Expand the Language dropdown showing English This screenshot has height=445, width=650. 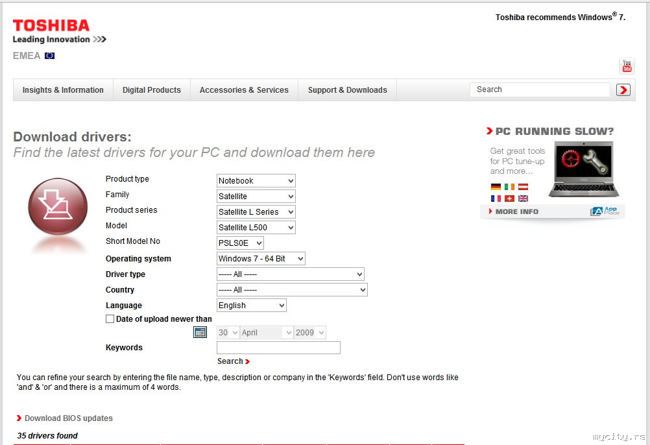pos(252,306)
